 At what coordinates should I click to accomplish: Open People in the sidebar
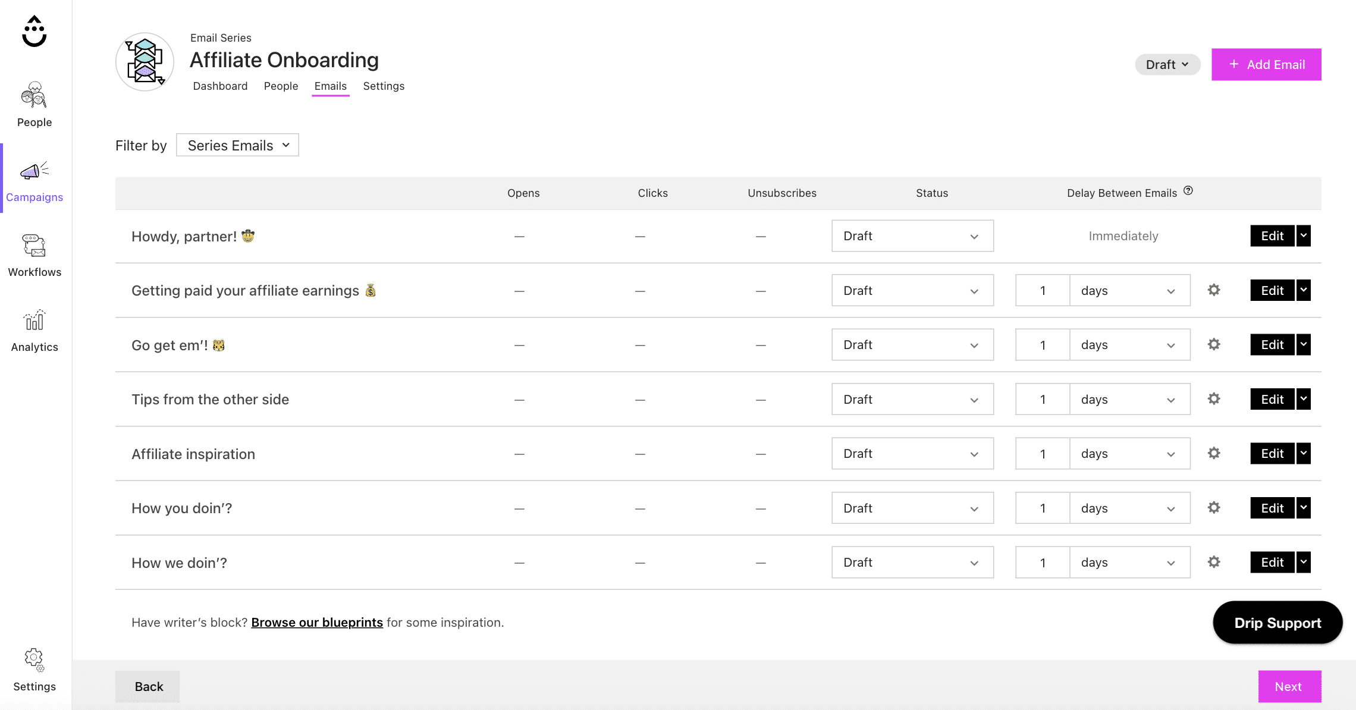(x=34, y=105)
